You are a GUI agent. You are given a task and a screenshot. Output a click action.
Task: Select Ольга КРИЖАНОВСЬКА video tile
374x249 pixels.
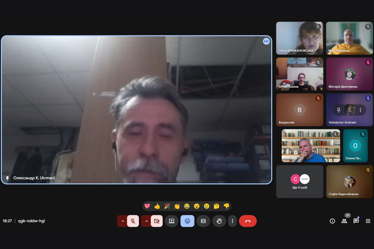pyautogui.click(x=300, y=38)
